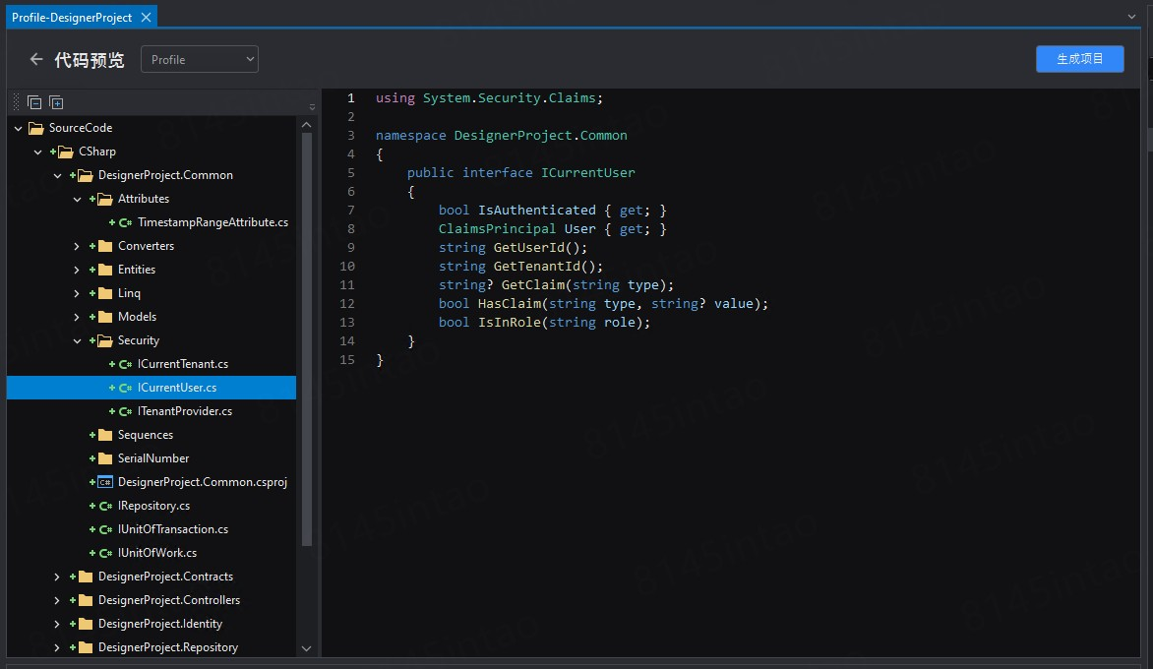Close the Profile-DesignerProject tab
Viewport: 1153px width, 669px height.
click(146, 17)
